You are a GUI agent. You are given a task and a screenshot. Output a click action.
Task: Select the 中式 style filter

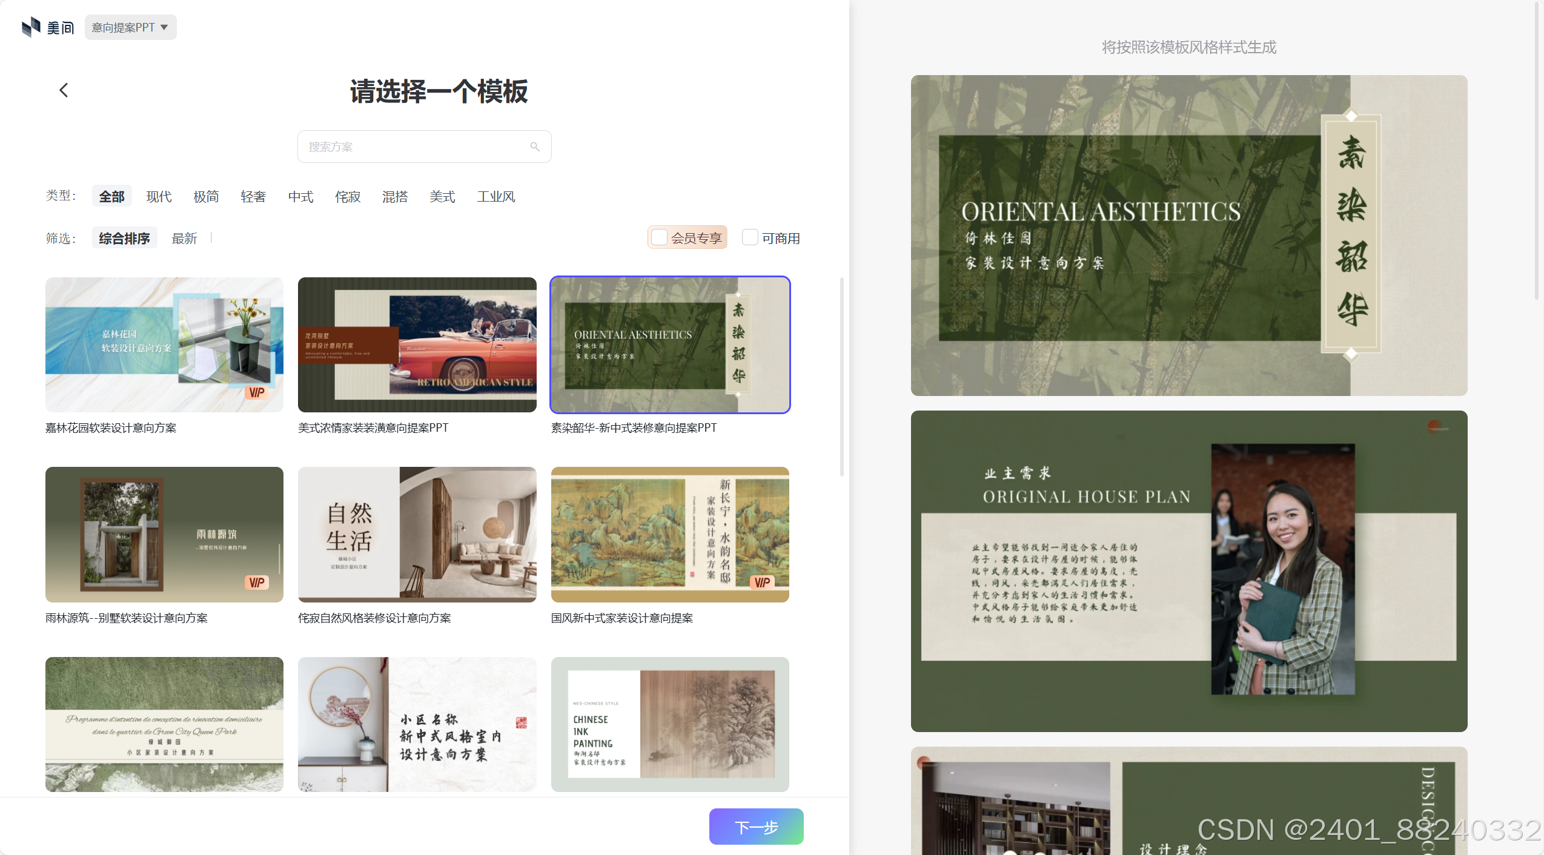(x=300, y=196)
